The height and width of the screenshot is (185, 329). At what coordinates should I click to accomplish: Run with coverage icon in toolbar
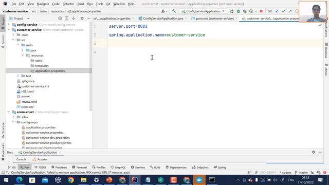click(245, 11)
